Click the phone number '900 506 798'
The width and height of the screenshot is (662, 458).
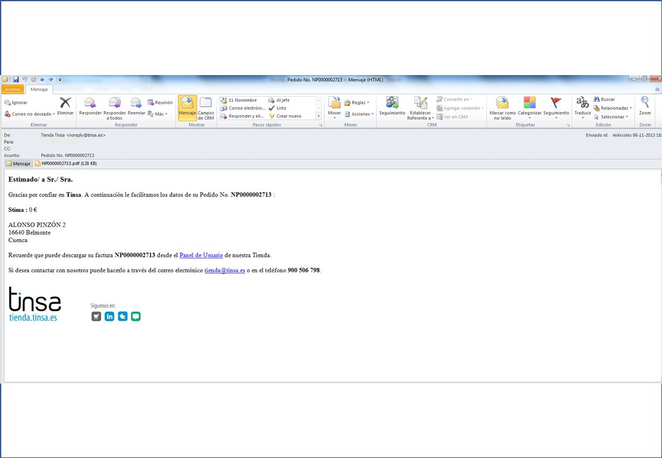[x=304, y=270]
